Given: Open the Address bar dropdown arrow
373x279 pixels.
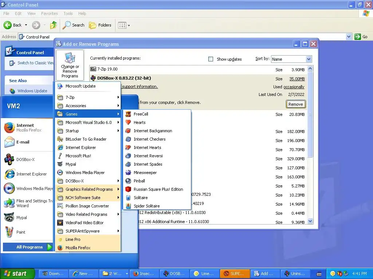Looking at the screenshot, I should coord(349,37).
